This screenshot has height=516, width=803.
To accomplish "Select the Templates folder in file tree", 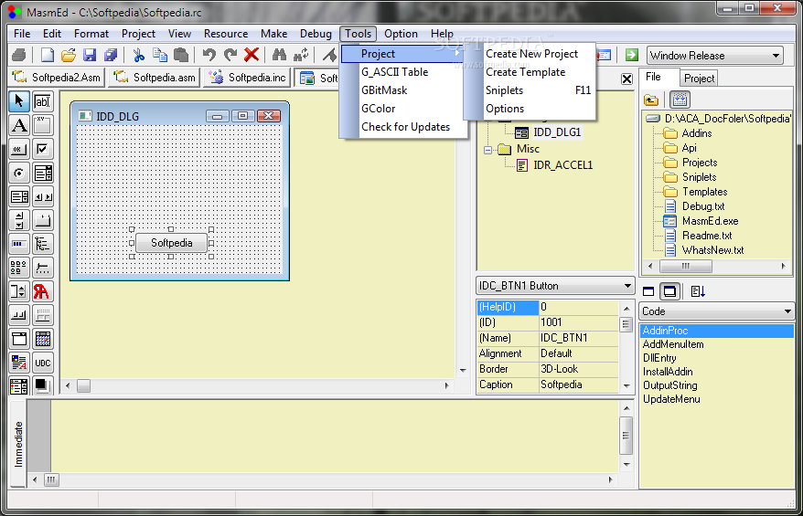I will [704, 192].
